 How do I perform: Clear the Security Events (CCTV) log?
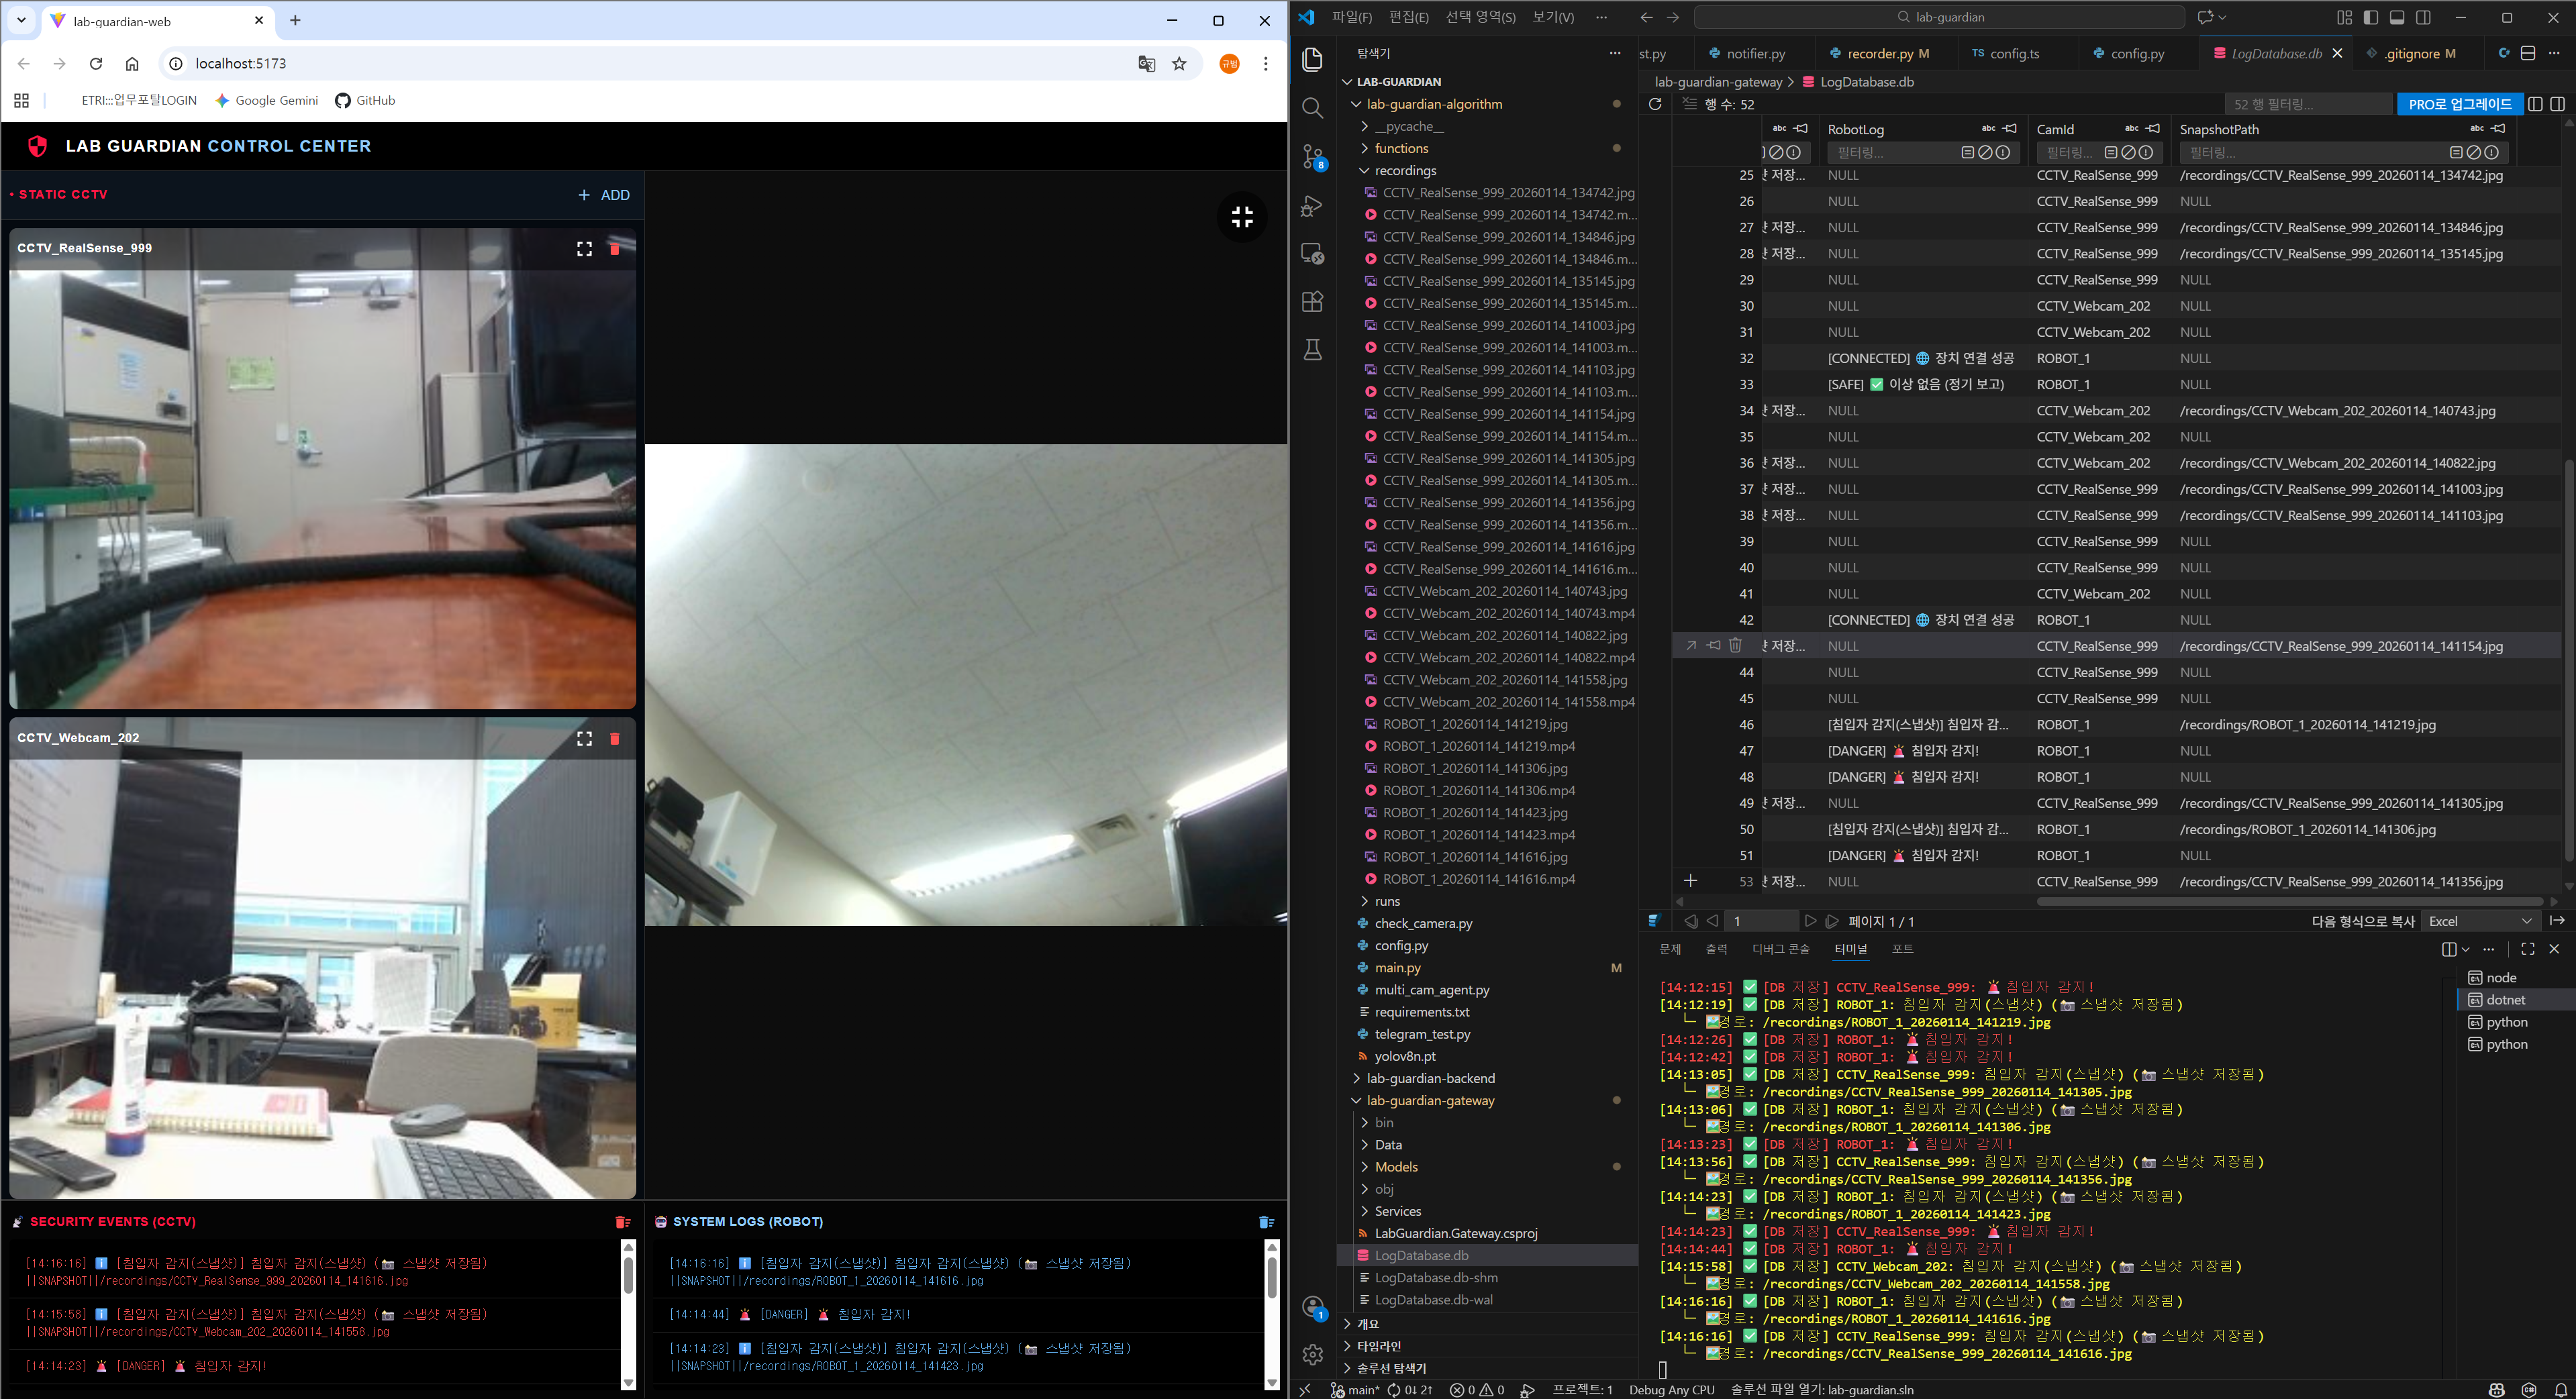pyautogui.click(x=622, y=1222)
